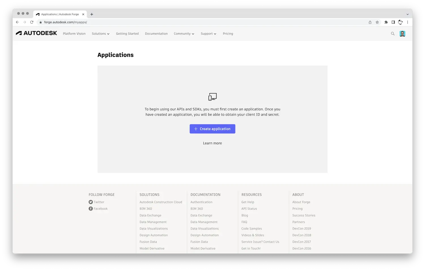The image size is (425, 270).
Task: Click Service Issue? Contact Us link
Action: [260, 242]
